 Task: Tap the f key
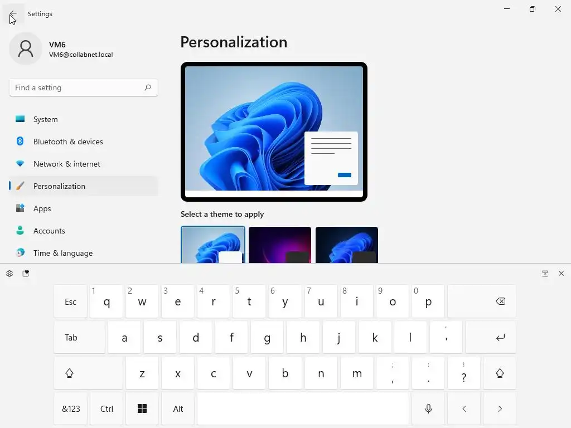pos(231,337)
